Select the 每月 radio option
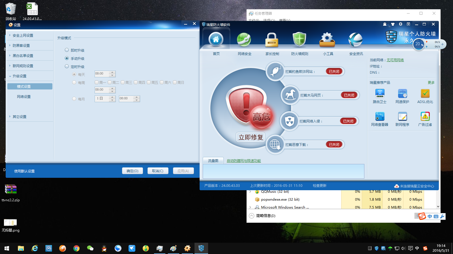The height and width of the screenshot is (254, 453). click(x=74, y=99)
